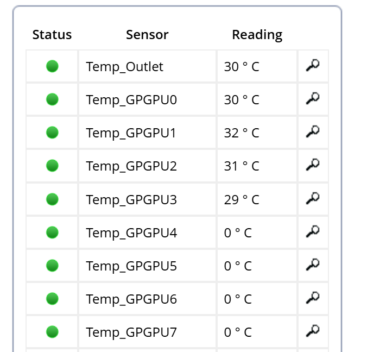This screenshot has width=367, height=352.
Task: Select the Temp_GPGPU1 sensor name cell
Action: coord(148,133)
